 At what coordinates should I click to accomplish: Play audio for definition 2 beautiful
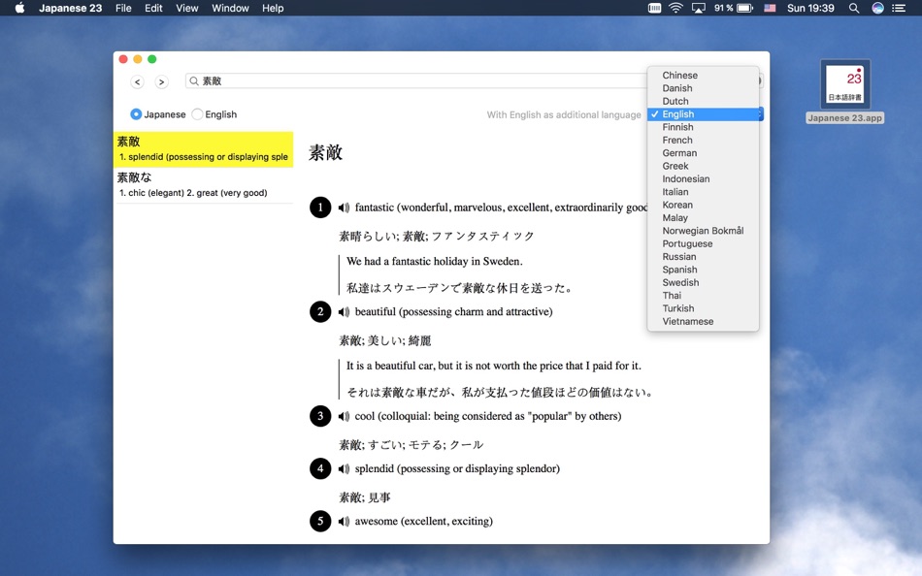(x=344, y=312)
